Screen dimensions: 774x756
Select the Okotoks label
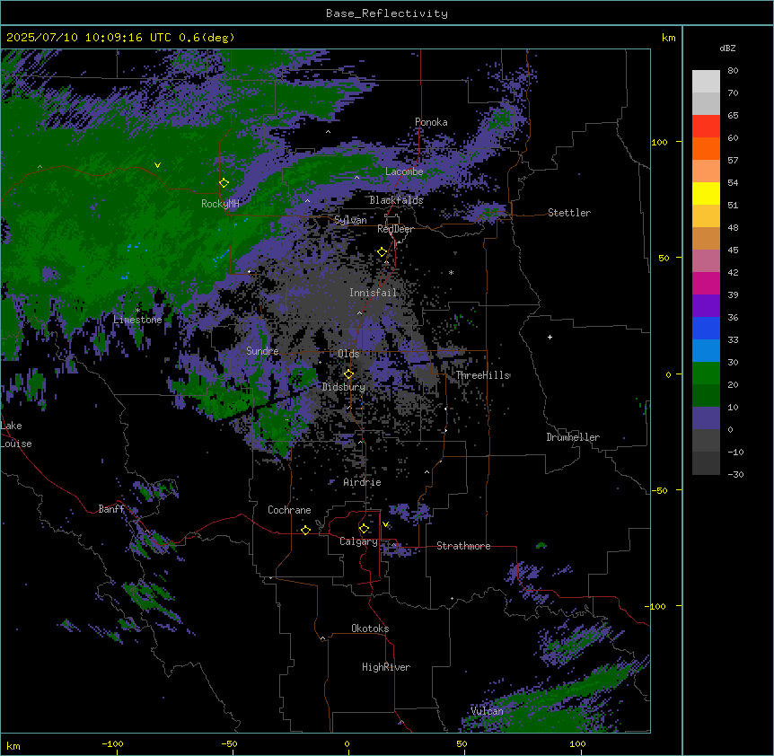point(370,629)
